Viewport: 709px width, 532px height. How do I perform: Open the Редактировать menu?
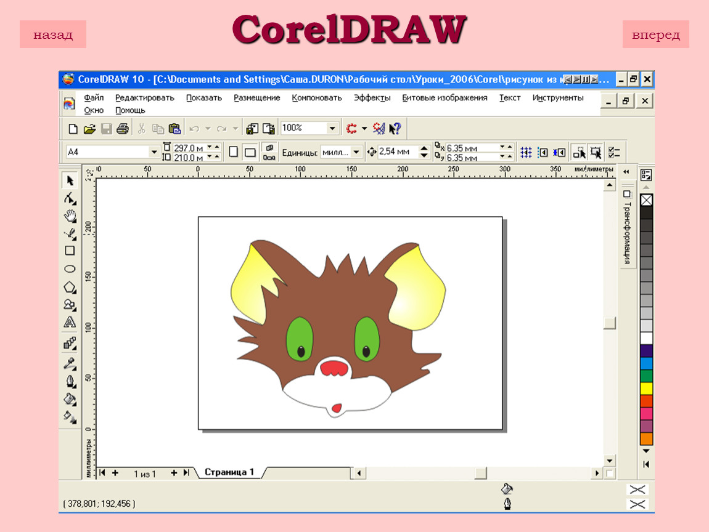(145, 97)
